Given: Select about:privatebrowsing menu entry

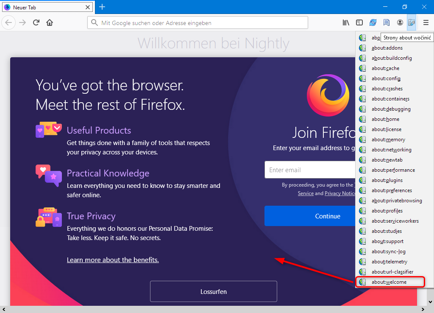Looking at the screenshot, I should (395, 201).
